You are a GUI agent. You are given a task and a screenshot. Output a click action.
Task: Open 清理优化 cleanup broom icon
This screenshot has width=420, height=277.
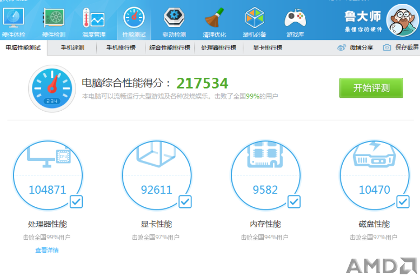[214, 18]
